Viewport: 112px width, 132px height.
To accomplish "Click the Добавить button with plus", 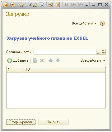I will [18, 60].
